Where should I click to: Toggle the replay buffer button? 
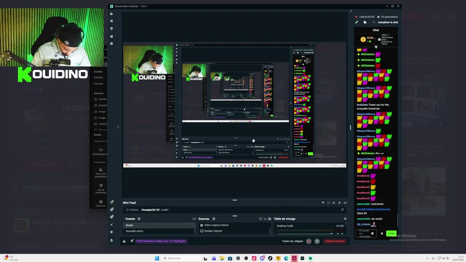coord(317,241)
